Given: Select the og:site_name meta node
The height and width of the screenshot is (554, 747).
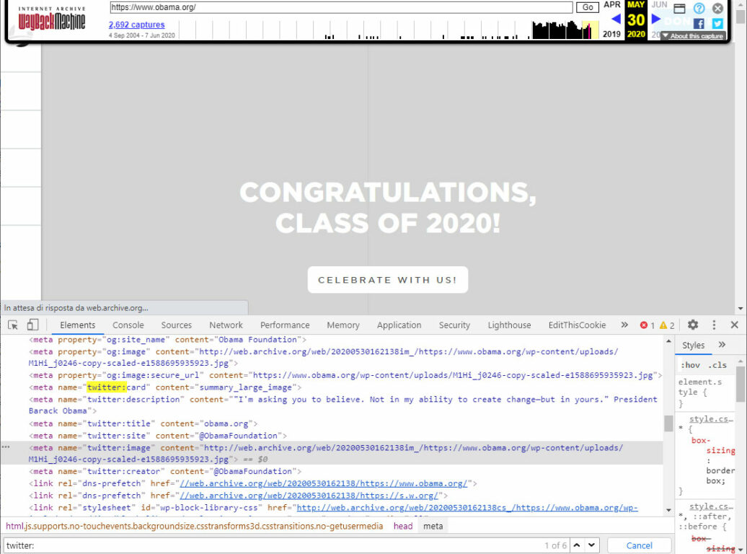Looking at the screenshot, I should click(x=168, y=340).
